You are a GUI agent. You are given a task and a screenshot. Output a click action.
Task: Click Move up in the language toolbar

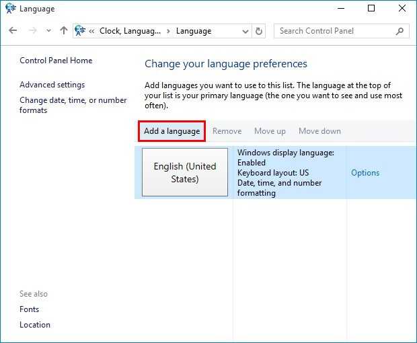[270, 131]
